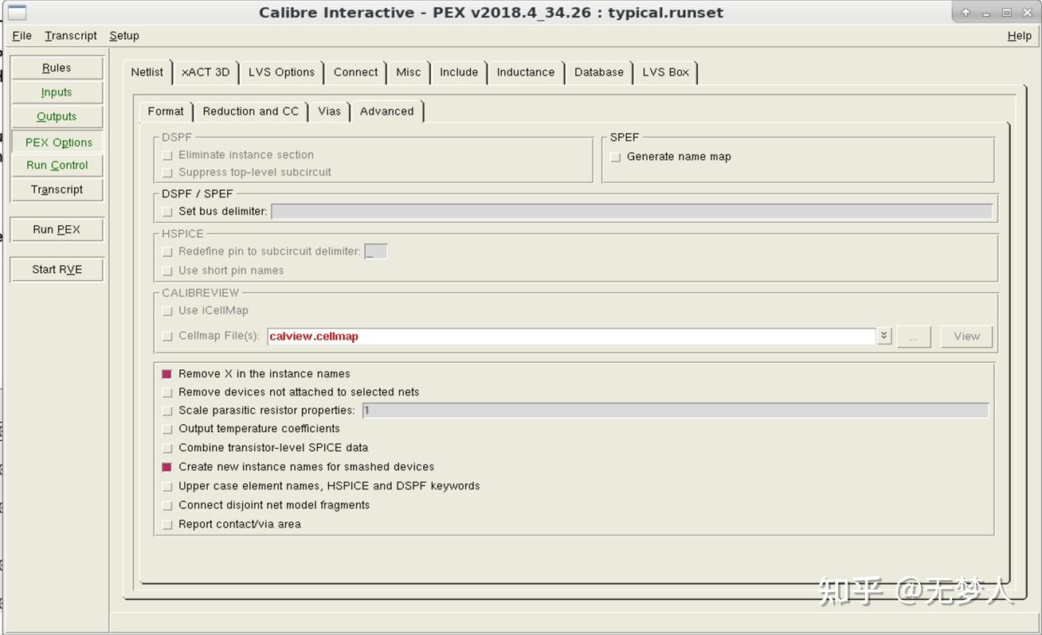1042x635 pixels.
Task: Start RVE
Action: 56,269
